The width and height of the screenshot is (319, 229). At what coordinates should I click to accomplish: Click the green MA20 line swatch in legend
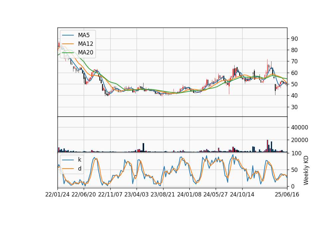(68, 52)
